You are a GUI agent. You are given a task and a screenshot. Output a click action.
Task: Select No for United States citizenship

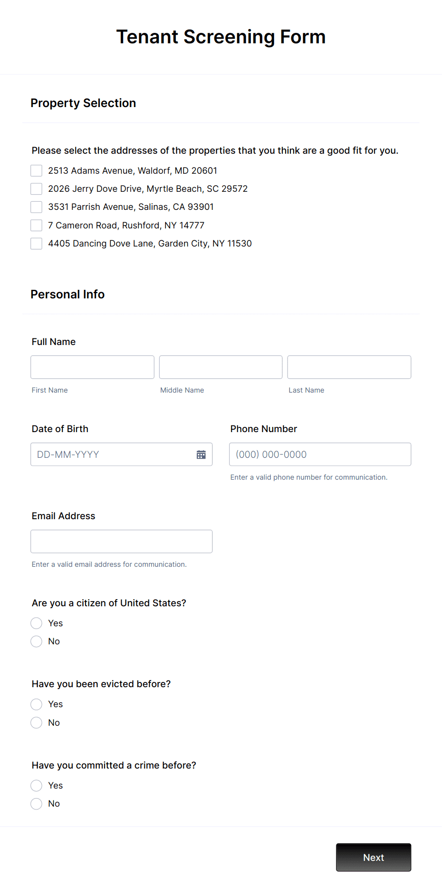point(36,641)
